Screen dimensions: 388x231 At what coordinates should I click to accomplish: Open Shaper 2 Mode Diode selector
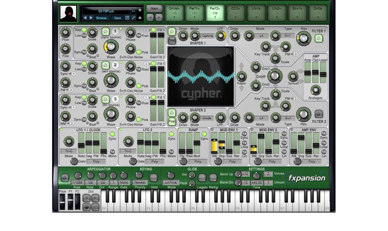(207, 118)
